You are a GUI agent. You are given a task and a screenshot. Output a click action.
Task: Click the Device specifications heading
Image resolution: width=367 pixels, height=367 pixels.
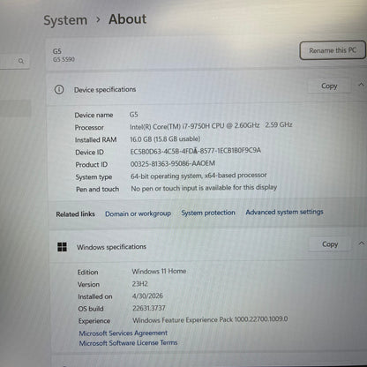tap(105, 89)
